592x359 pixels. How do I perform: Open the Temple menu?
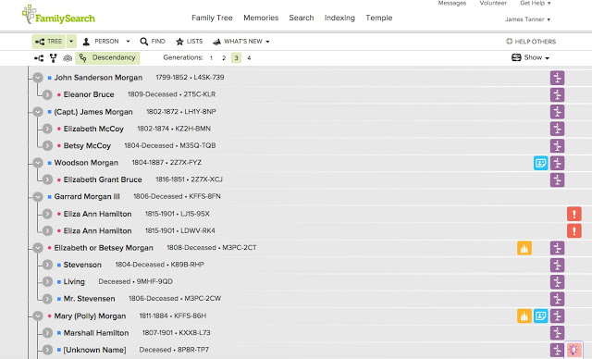pos(378,18)
